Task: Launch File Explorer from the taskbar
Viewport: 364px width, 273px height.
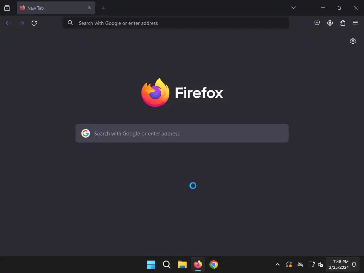Action: coord(182,264)
